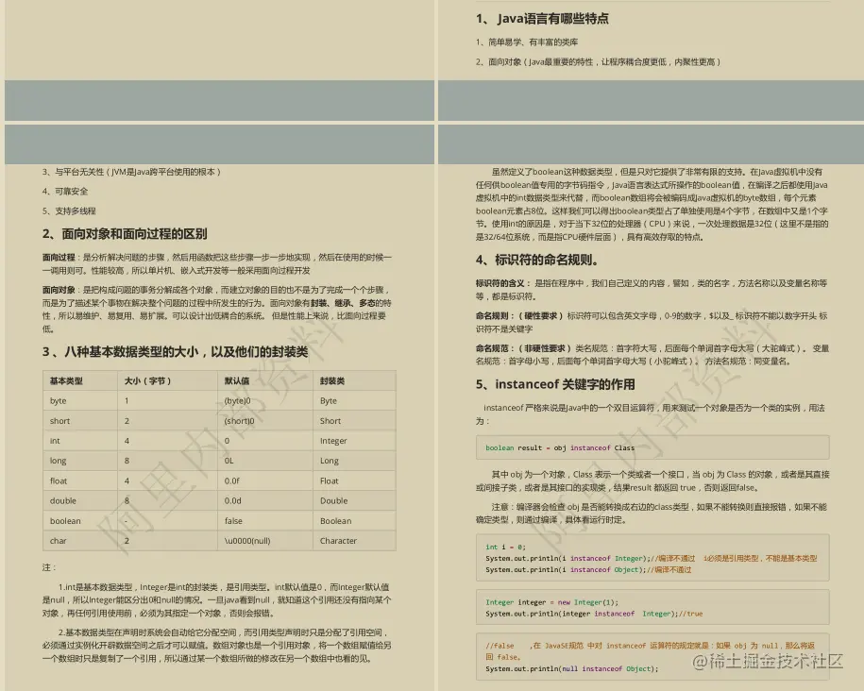
Task: Click the wrapper class cell "Boolean"
Action: [x=335, y=521]
